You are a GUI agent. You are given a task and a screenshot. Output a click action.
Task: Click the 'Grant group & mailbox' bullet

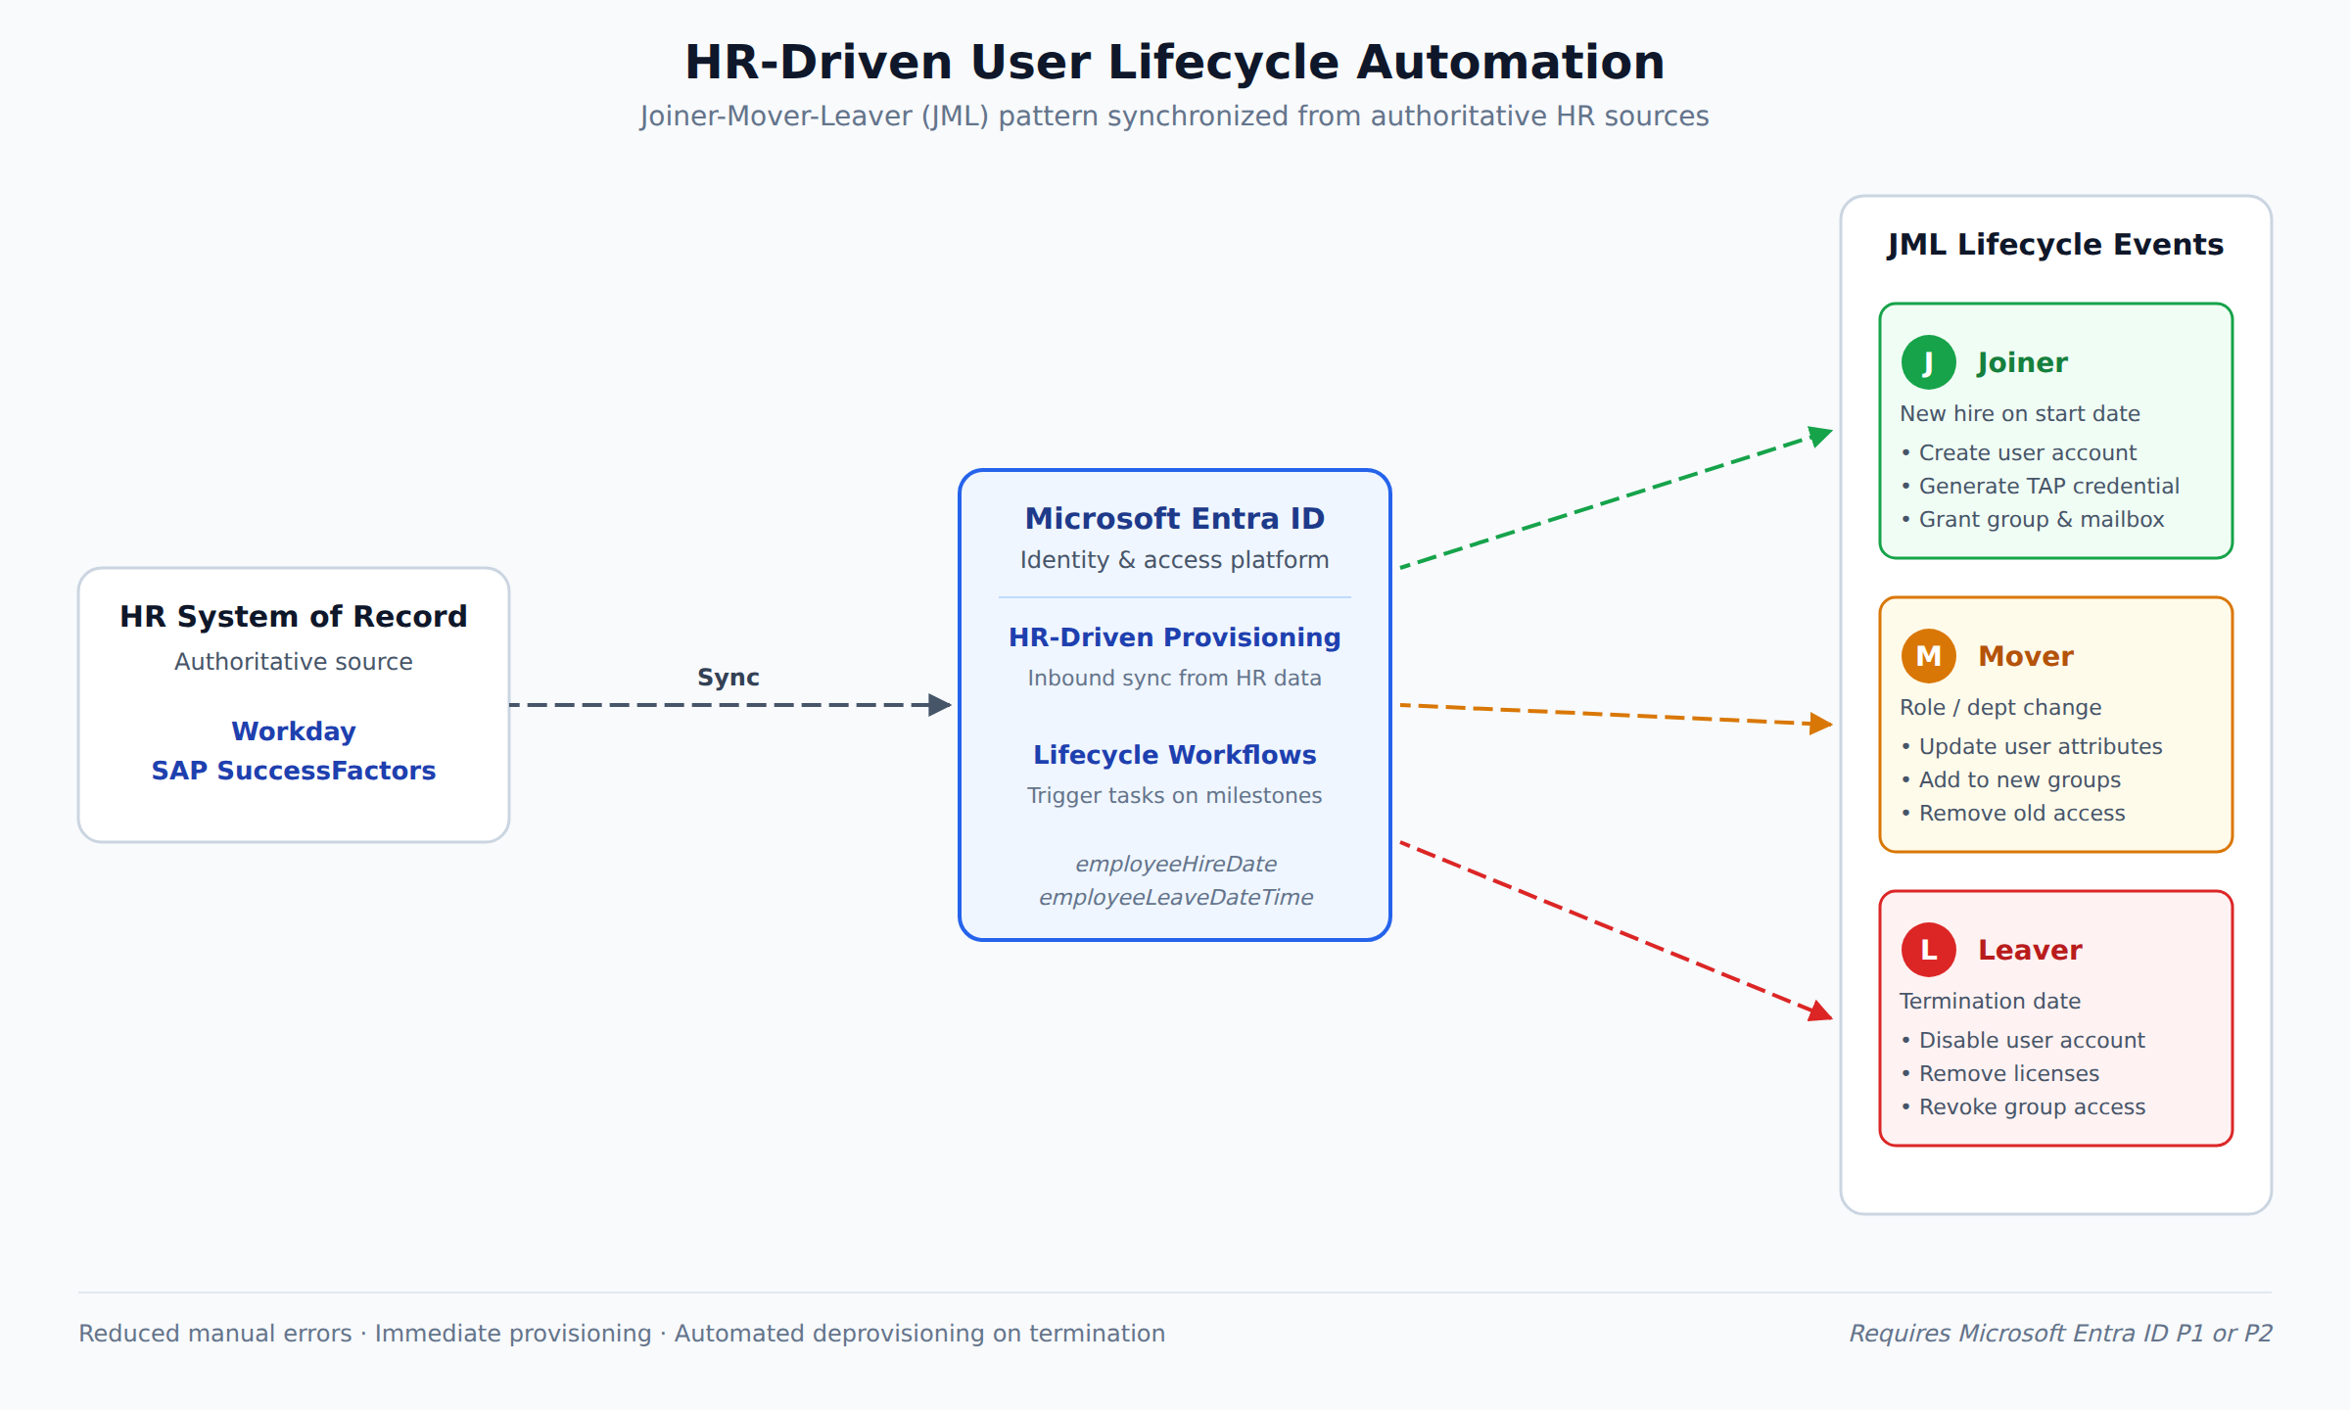point(2032,519)
